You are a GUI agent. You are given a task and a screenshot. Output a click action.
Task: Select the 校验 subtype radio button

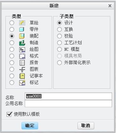pos(59,36)
